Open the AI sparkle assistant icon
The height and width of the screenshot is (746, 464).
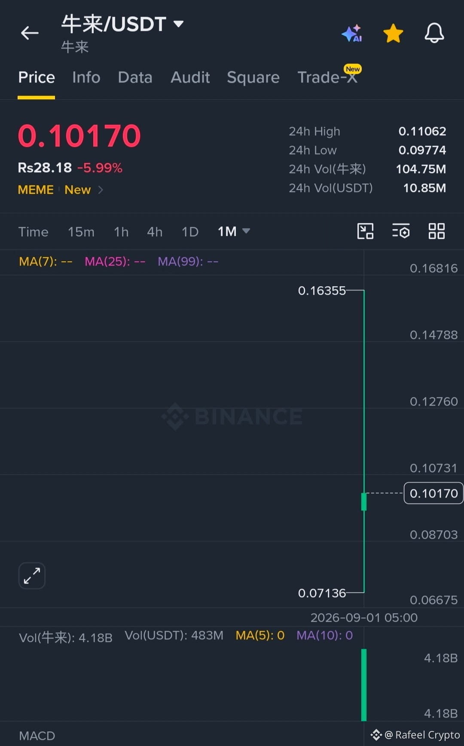tap(352, 33)
